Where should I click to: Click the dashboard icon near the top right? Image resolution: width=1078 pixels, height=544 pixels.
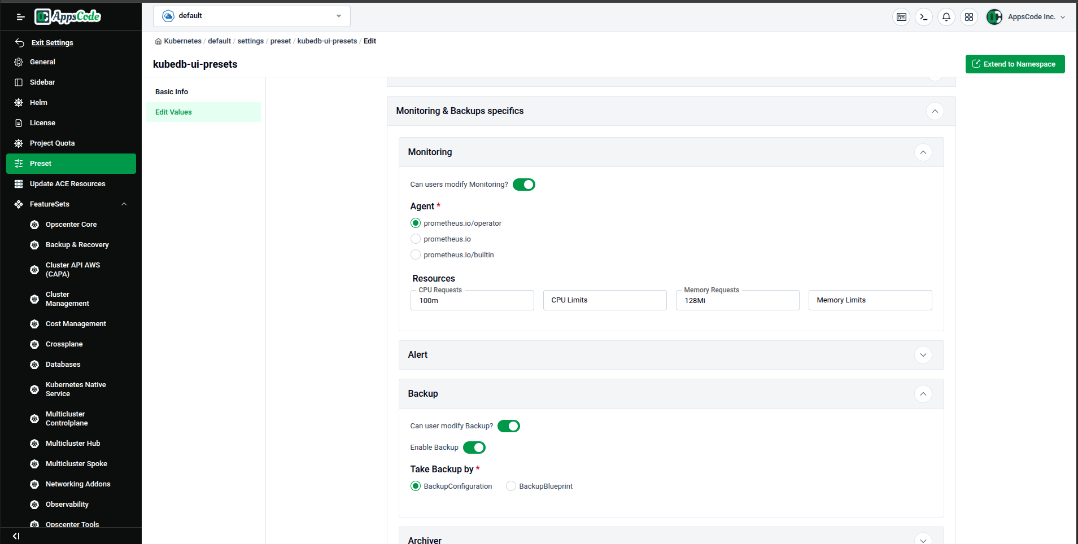pos(901,17)
